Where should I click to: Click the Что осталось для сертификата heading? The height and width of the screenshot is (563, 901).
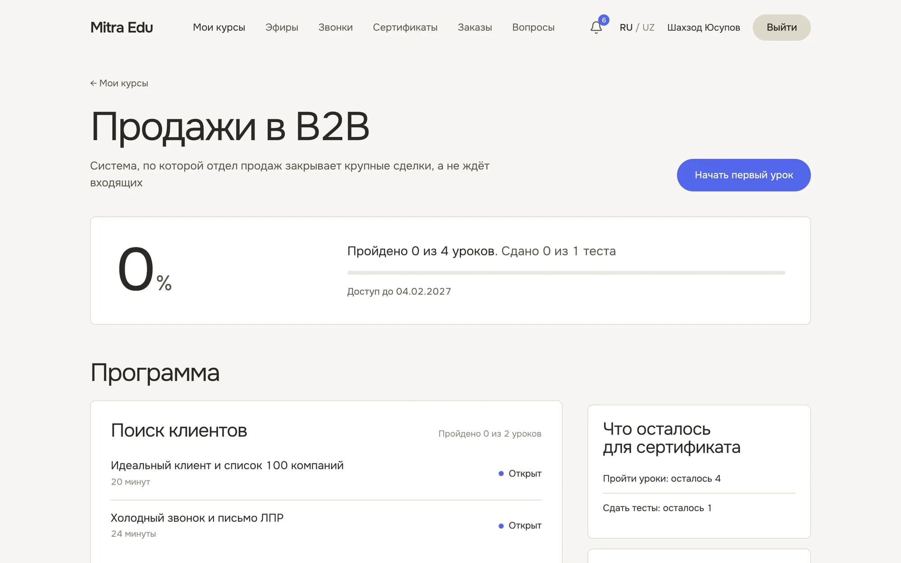point(671,438)
